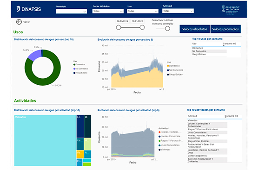The width and height of the screenshot is (258, 170).
Task: Select Domestico in the donut chart legend
Action: (x=79, y=64)
